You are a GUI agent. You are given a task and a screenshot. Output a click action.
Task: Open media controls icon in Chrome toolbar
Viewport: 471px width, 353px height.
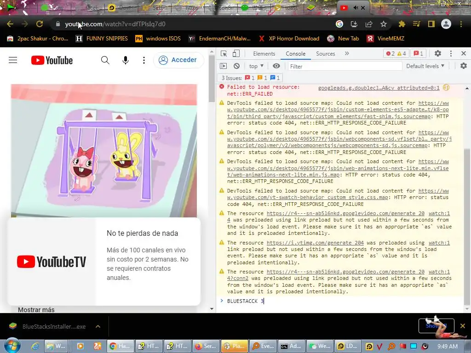click(x=416, y=24)
